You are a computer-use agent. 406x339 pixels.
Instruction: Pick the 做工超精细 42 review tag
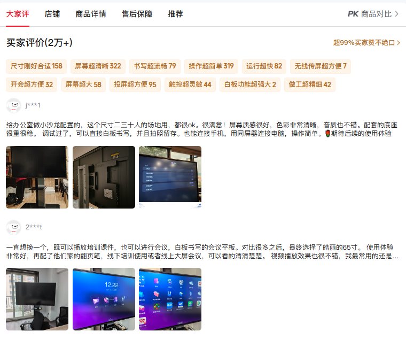(x=310, y=84)
